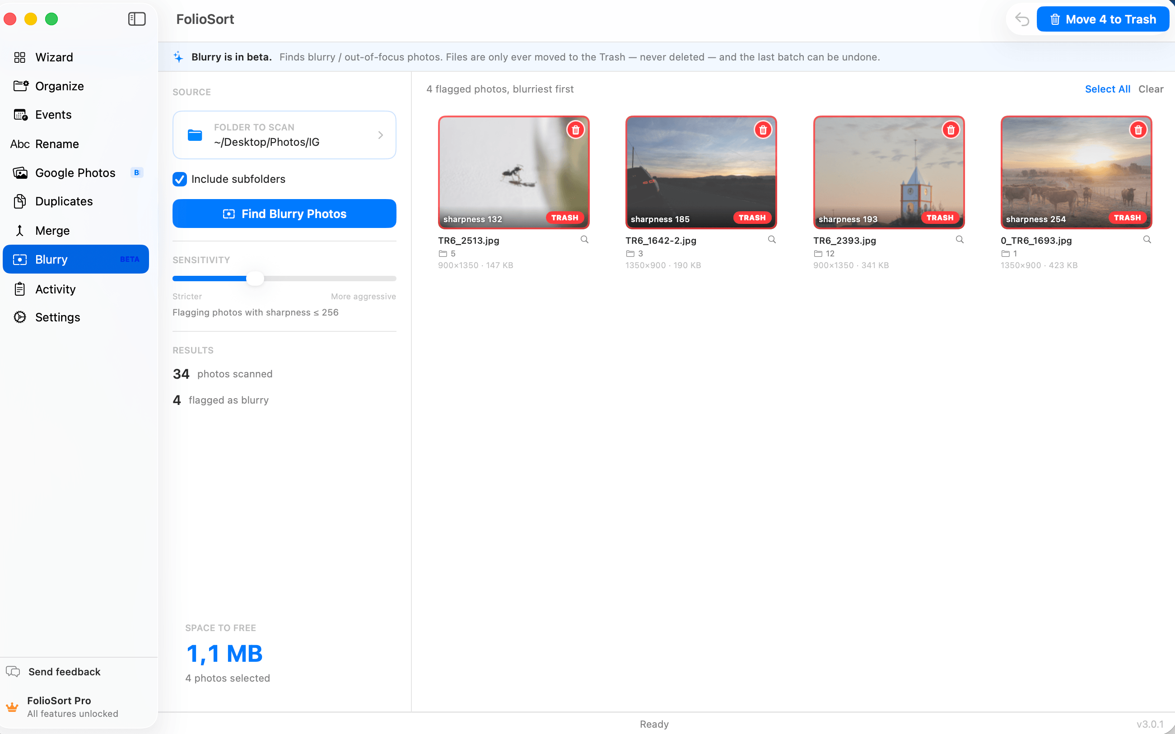Image resolution: width=1175 pixels, height=734 pixels.
Task: Open the Organize section
Action: pos(76,86)
